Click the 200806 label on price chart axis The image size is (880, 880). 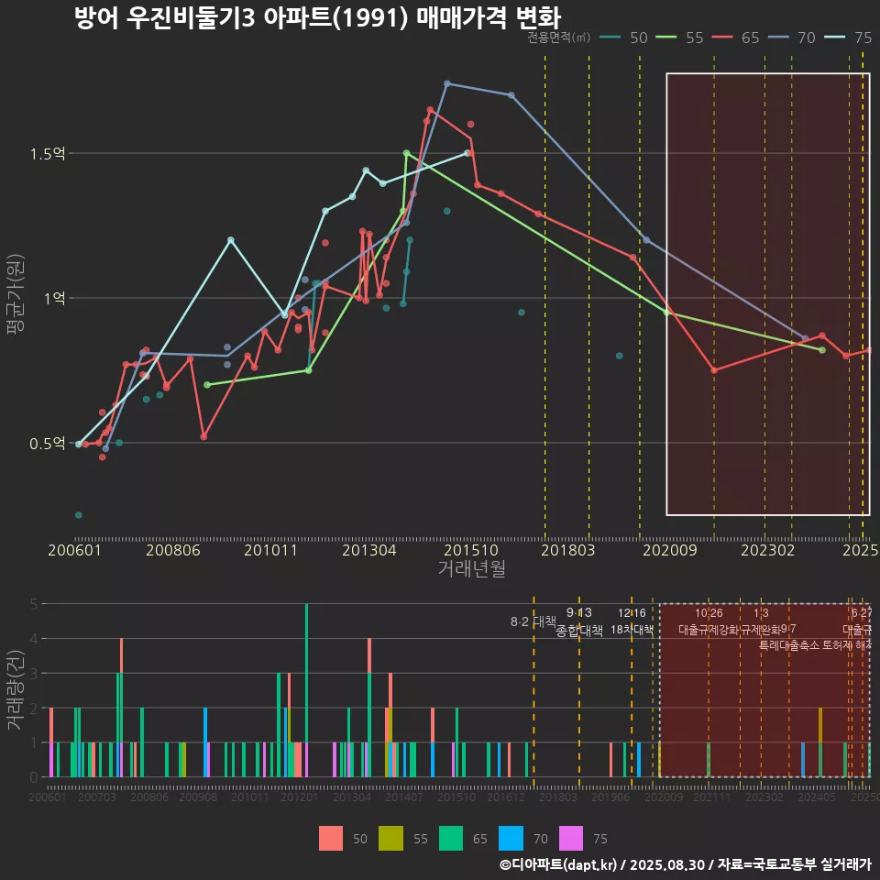pyautogui.click(x=173, y=550)
